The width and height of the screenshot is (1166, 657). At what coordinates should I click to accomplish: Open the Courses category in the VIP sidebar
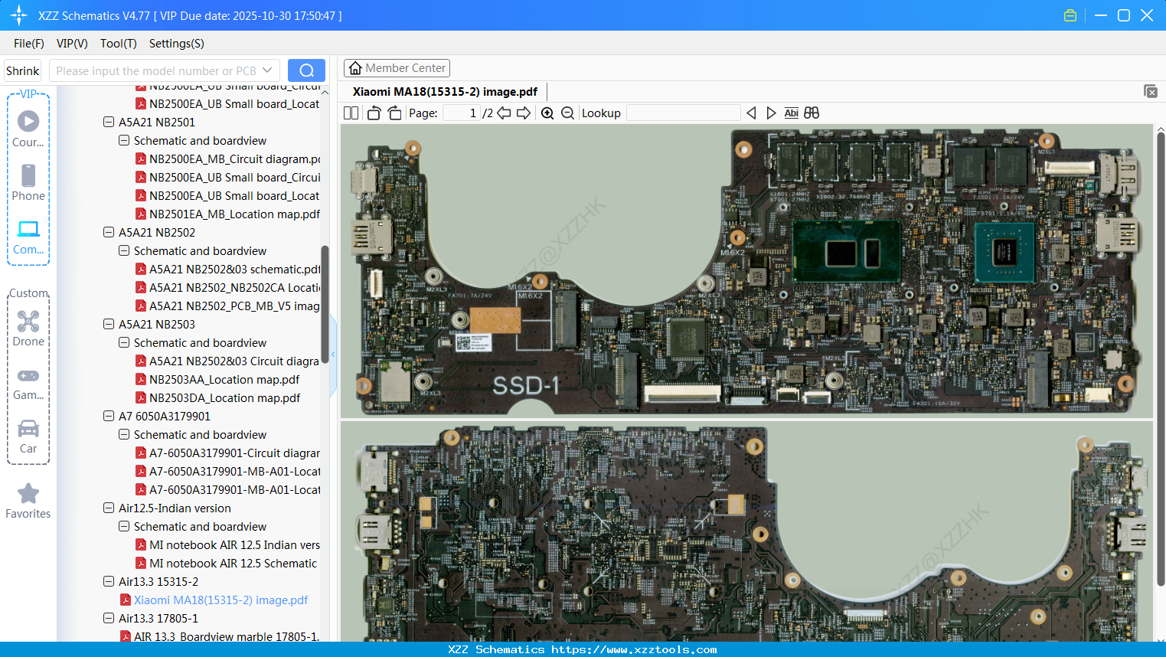click(28, 129)
